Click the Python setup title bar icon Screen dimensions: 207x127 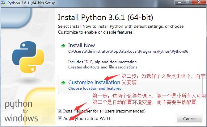(3, 3)
